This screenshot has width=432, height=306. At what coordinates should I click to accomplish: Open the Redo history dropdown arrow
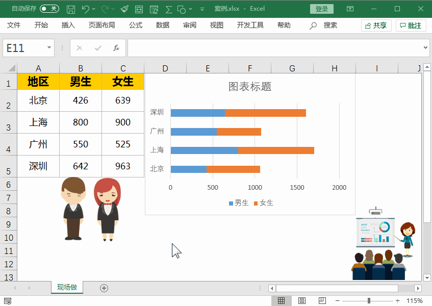click(113, 9)
